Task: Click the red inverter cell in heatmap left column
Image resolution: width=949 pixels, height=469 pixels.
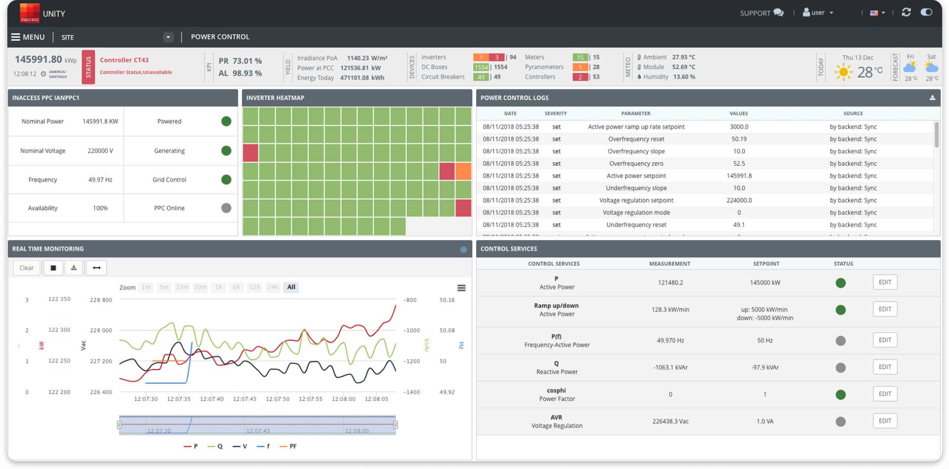Action: [251, 153]
